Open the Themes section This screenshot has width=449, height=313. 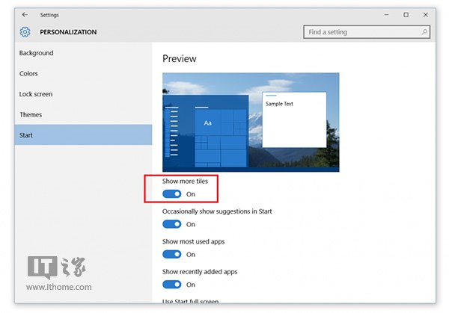(x=31, y=115)
